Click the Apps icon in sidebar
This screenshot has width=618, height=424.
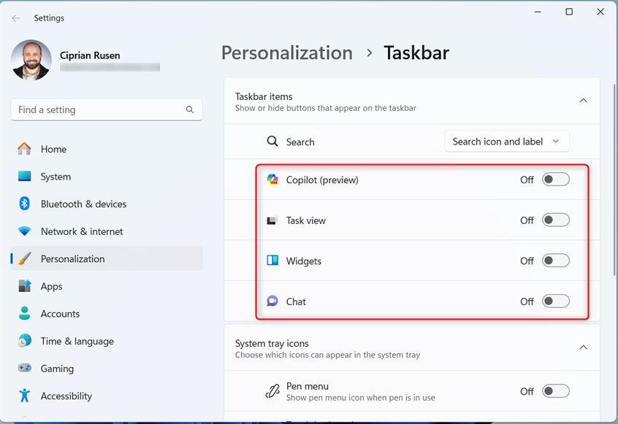24,286
